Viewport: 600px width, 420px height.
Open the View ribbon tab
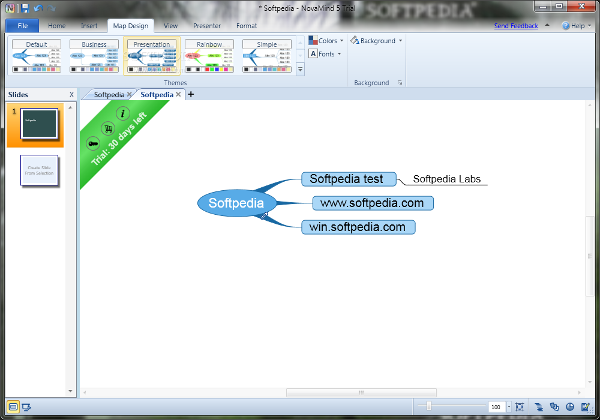click(x=170, y=26)
